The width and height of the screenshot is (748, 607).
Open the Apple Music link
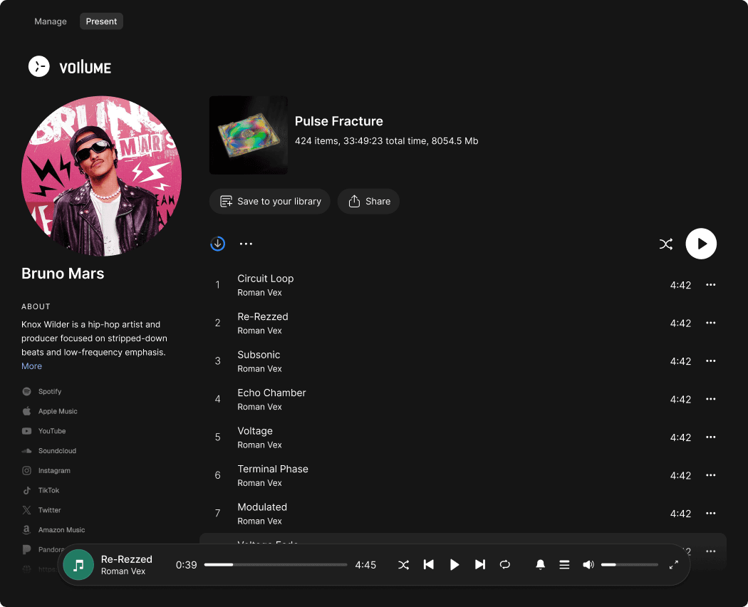pos(58,411)
